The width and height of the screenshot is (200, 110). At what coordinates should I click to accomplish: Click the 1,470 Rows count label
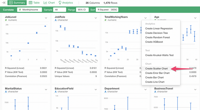(x=110, y=3)
